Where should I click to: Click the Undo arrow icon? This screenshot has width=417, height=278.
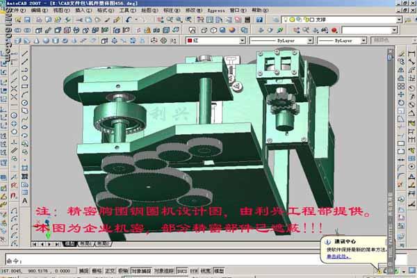tap(129, 19)
